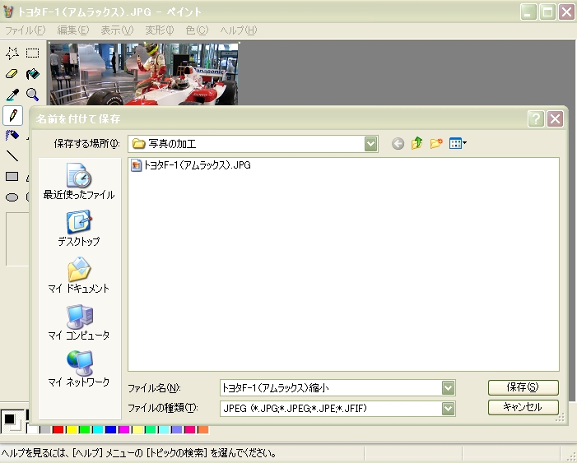The width and height of the screenshot is (577, 463).
Task: Create a new folder in the save dialog
Action: [x=437, y=144]
